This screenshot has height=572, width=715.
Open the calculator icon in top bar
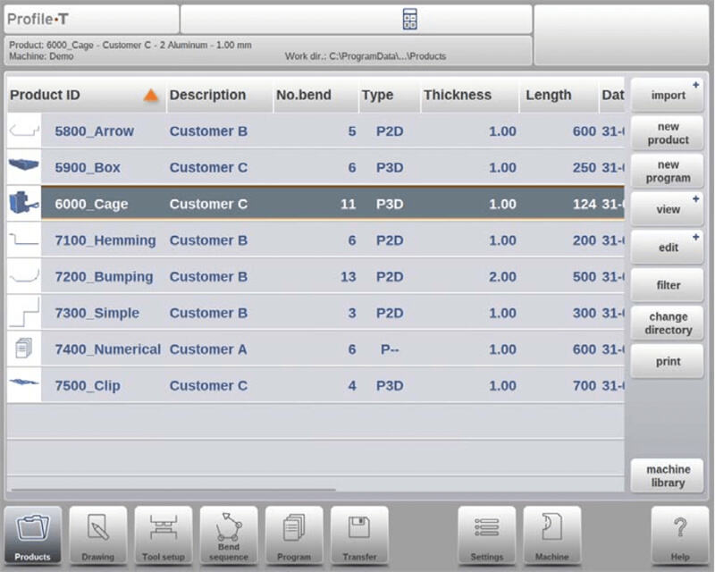tap(410, 20)
